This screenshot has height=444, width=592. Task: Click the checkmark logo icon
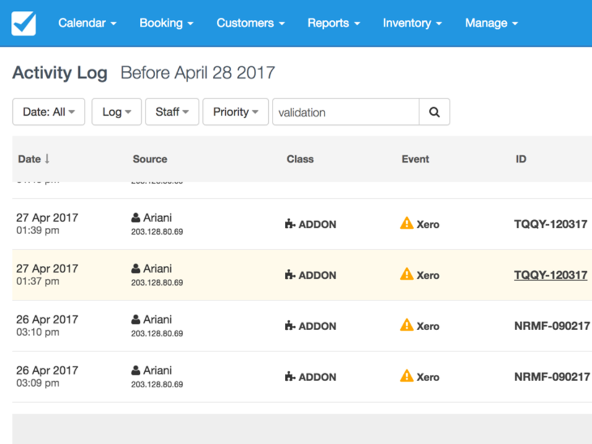pos(23,23)
